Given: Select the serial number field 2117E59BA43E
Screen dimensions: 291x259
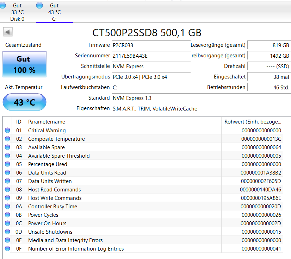Looking at the screenshot, I should pos(151,56).
